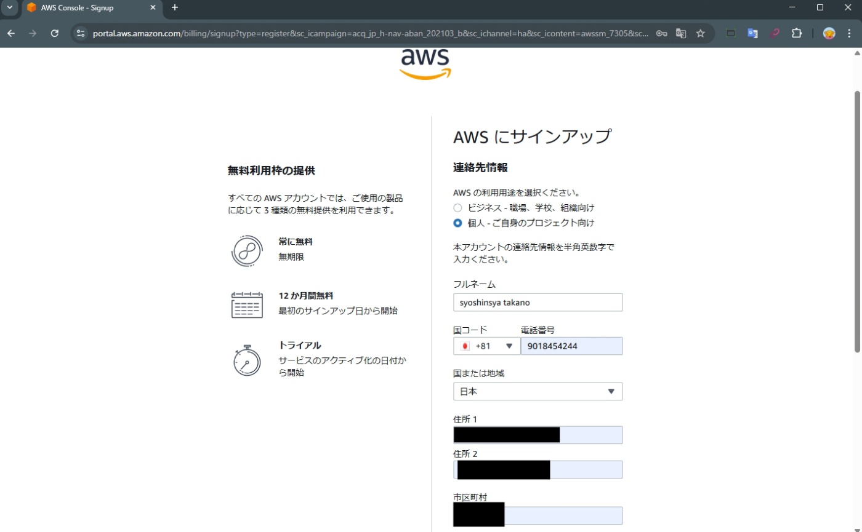The height and width of the screenshot is (532, 862).
Task: Click the page vertical scrollbar
Action: click(856, 221)
